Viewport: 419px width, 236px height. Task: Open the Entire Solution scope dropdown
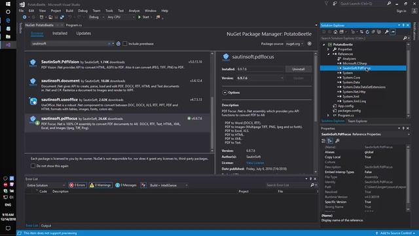coord(46,185)
